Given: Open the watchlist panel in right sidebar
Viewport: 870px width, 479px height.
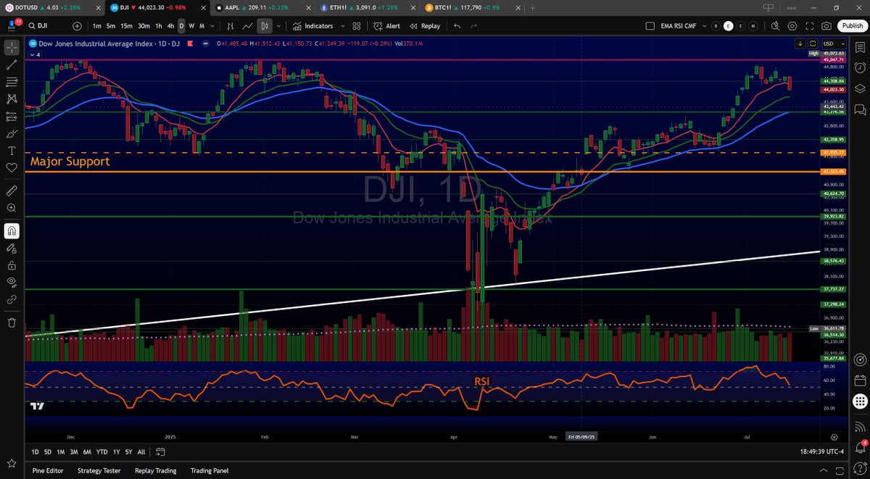Looking at the screenshot, I should [x=860, y=47].
